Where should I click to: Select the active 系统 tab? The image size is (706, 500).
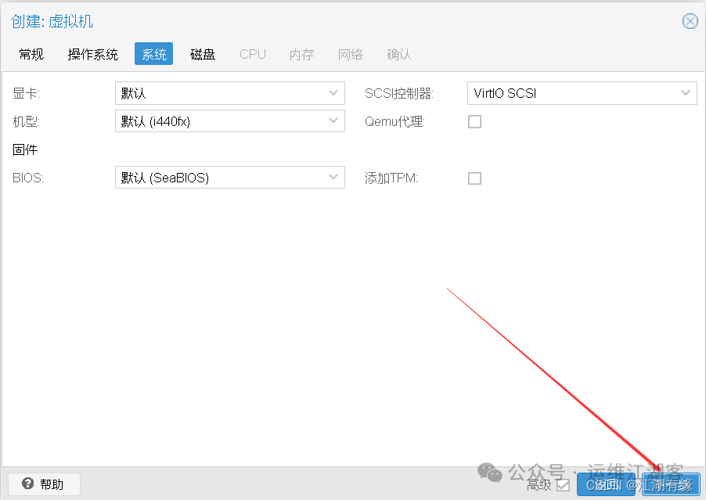pos(154,54)
